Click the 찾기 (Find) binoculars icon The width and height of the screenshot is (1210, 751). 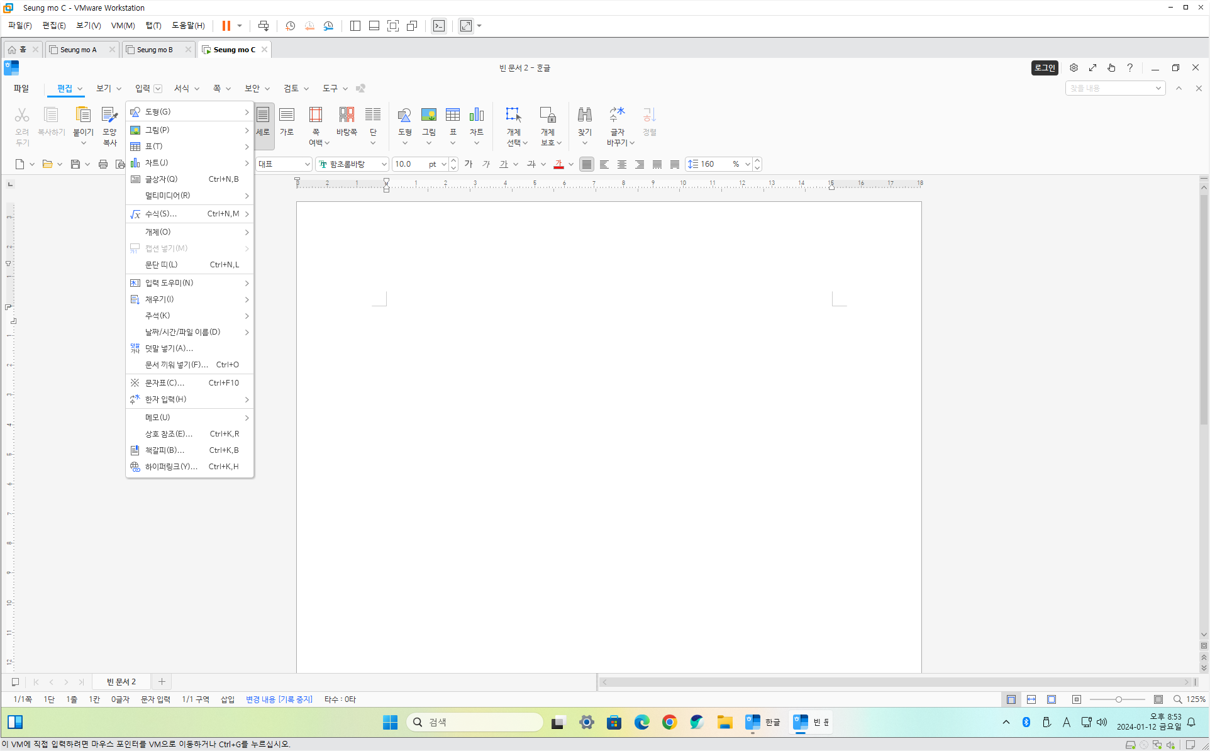tap(584, 116)
